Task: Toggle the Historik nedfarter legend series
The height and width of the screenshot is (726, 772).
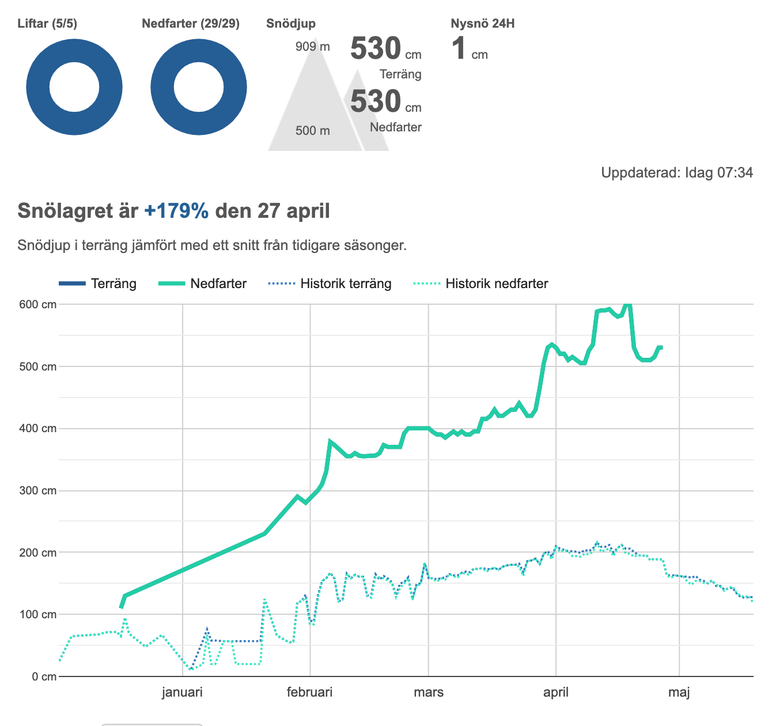Action: 481,283
